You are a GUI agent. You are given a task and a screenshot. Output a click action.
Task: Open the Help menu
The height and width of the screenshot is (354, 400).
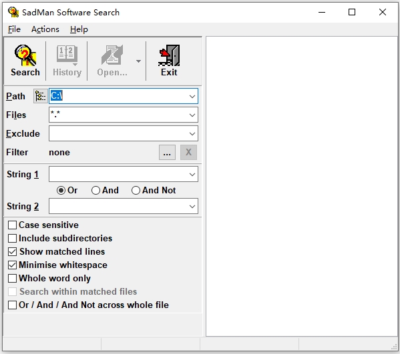pyautogui.click(x=79, y=29)
